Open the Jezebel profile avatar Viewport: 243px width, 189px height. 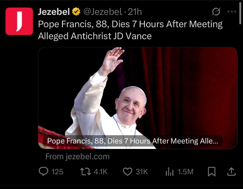19,21
